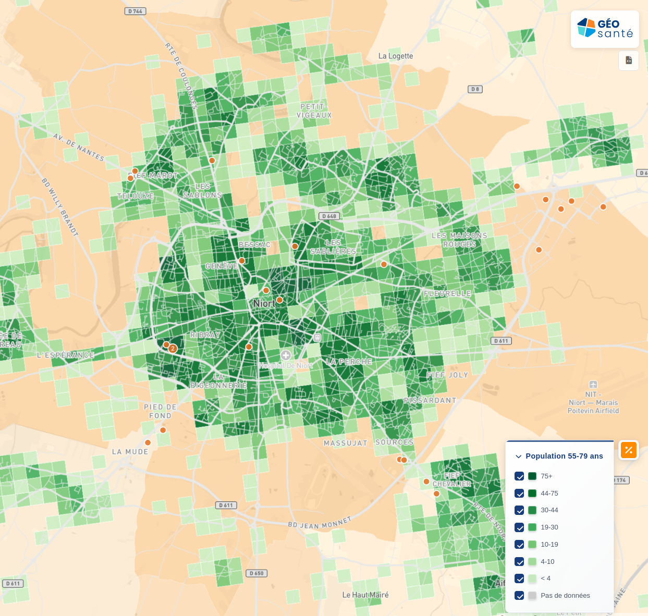Image resolution: width=648 pixels, height=616 pixels.
Task: Uncheck the 75+ population category
Action: [x=519, y=476]
